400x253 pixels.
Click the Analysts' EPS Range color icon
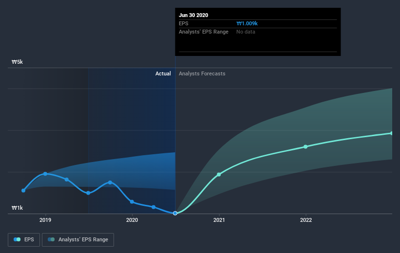(51, 239)
